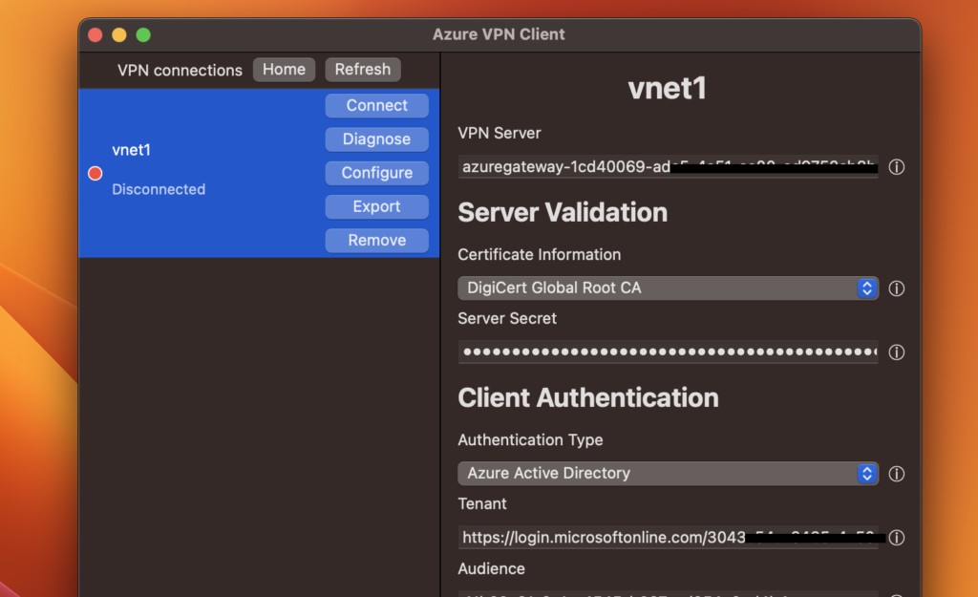978x597 pixels.
Task: Connect to the vnet1 VPN
Action: 376,105
